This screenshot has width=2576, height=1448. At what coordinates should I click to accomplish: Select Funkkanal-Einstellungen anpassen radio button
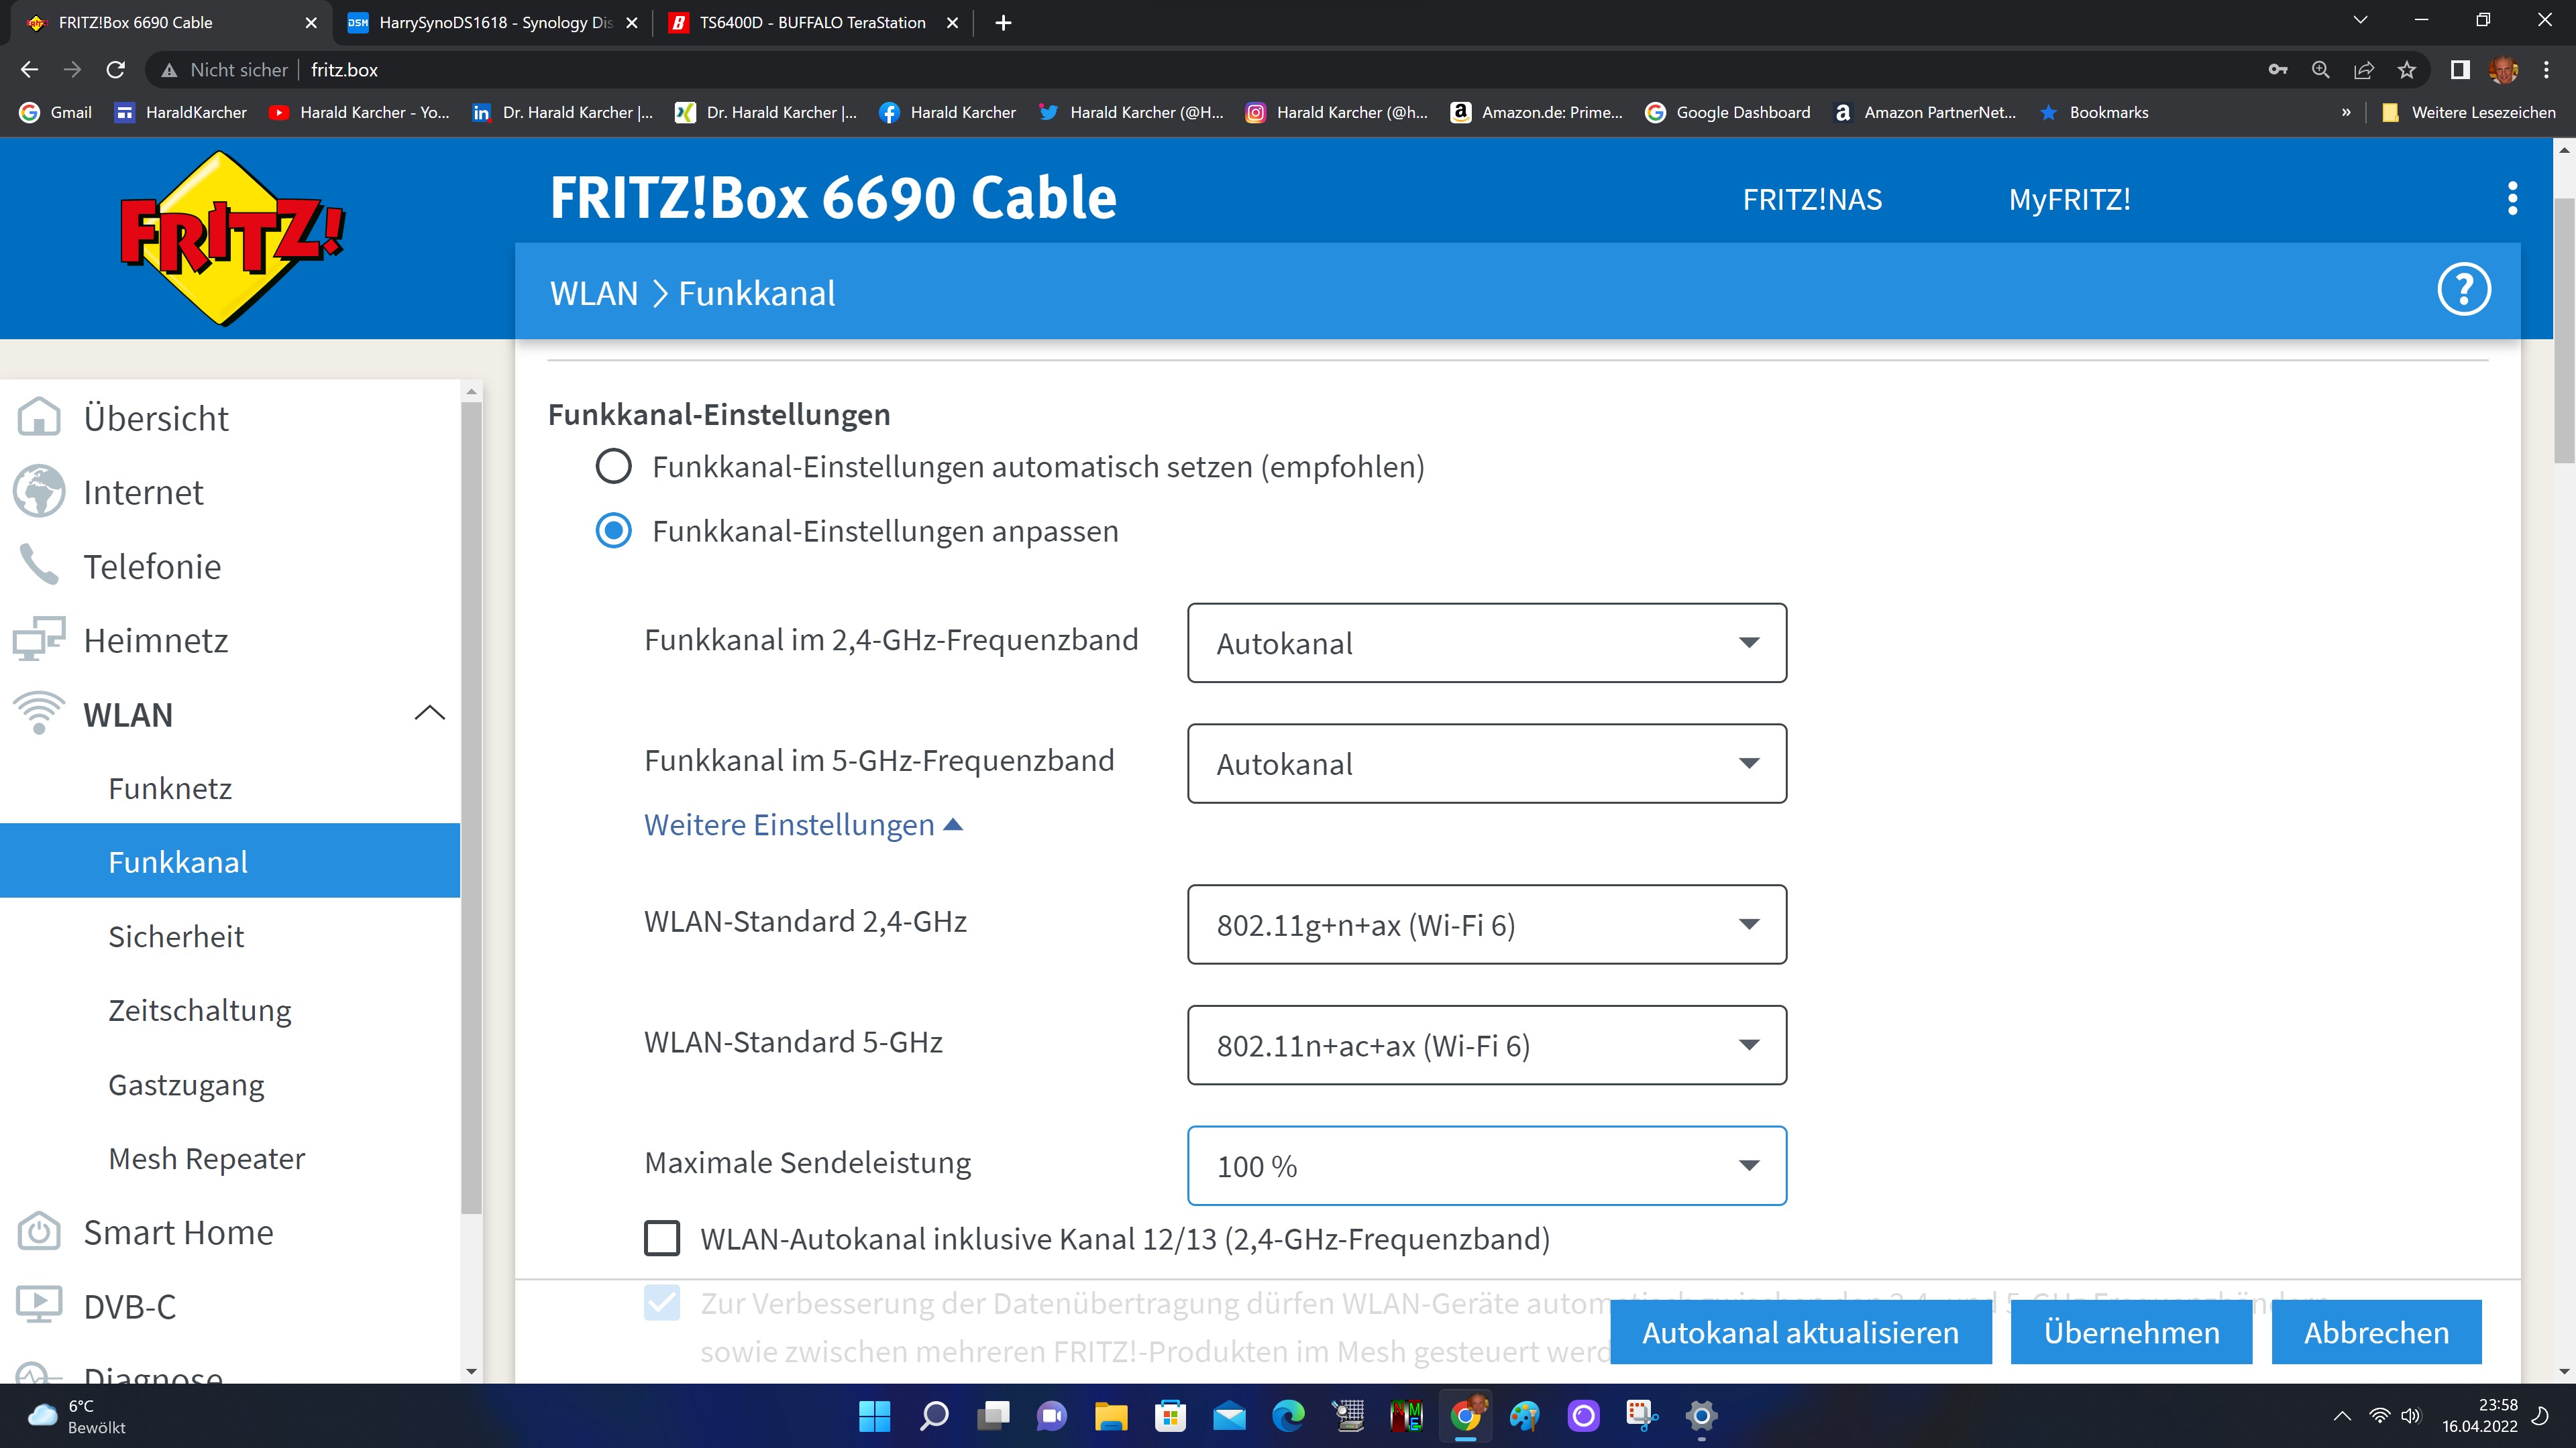coord(613,531)
